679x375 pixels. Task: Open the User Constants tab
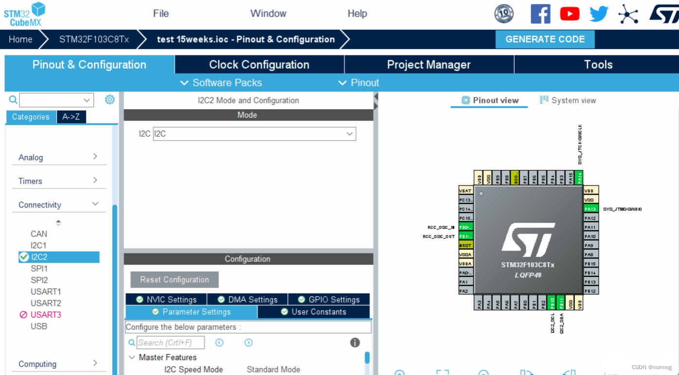(314, 312)
